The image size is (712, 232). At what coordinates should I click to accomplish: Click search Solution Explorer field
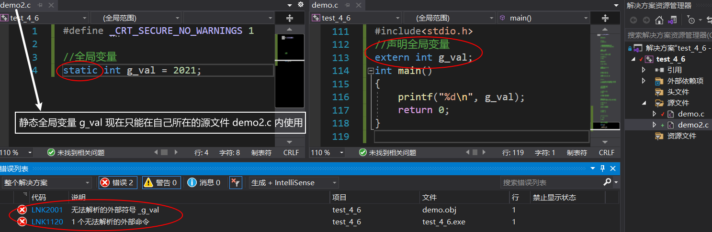(x=669, y=35)
